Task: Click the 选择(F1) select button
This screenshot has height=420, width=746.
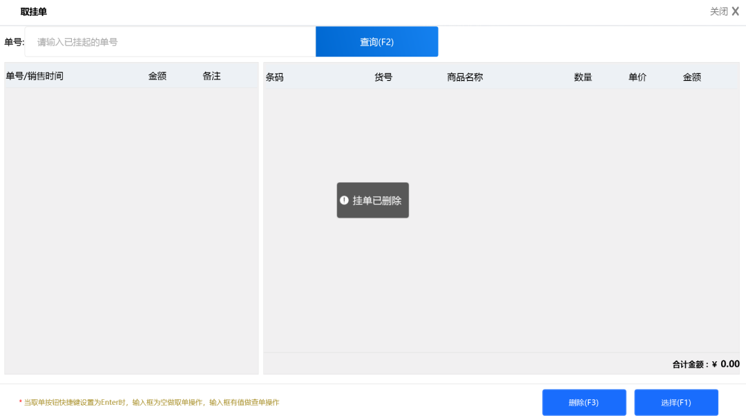Action: 676,403
